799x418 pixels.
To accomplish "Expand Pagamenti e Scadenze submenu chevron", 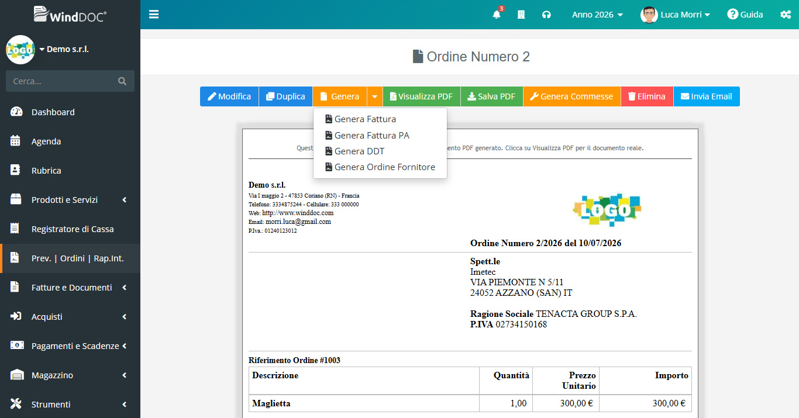I will pyautogui.click(x=124, y=346).
